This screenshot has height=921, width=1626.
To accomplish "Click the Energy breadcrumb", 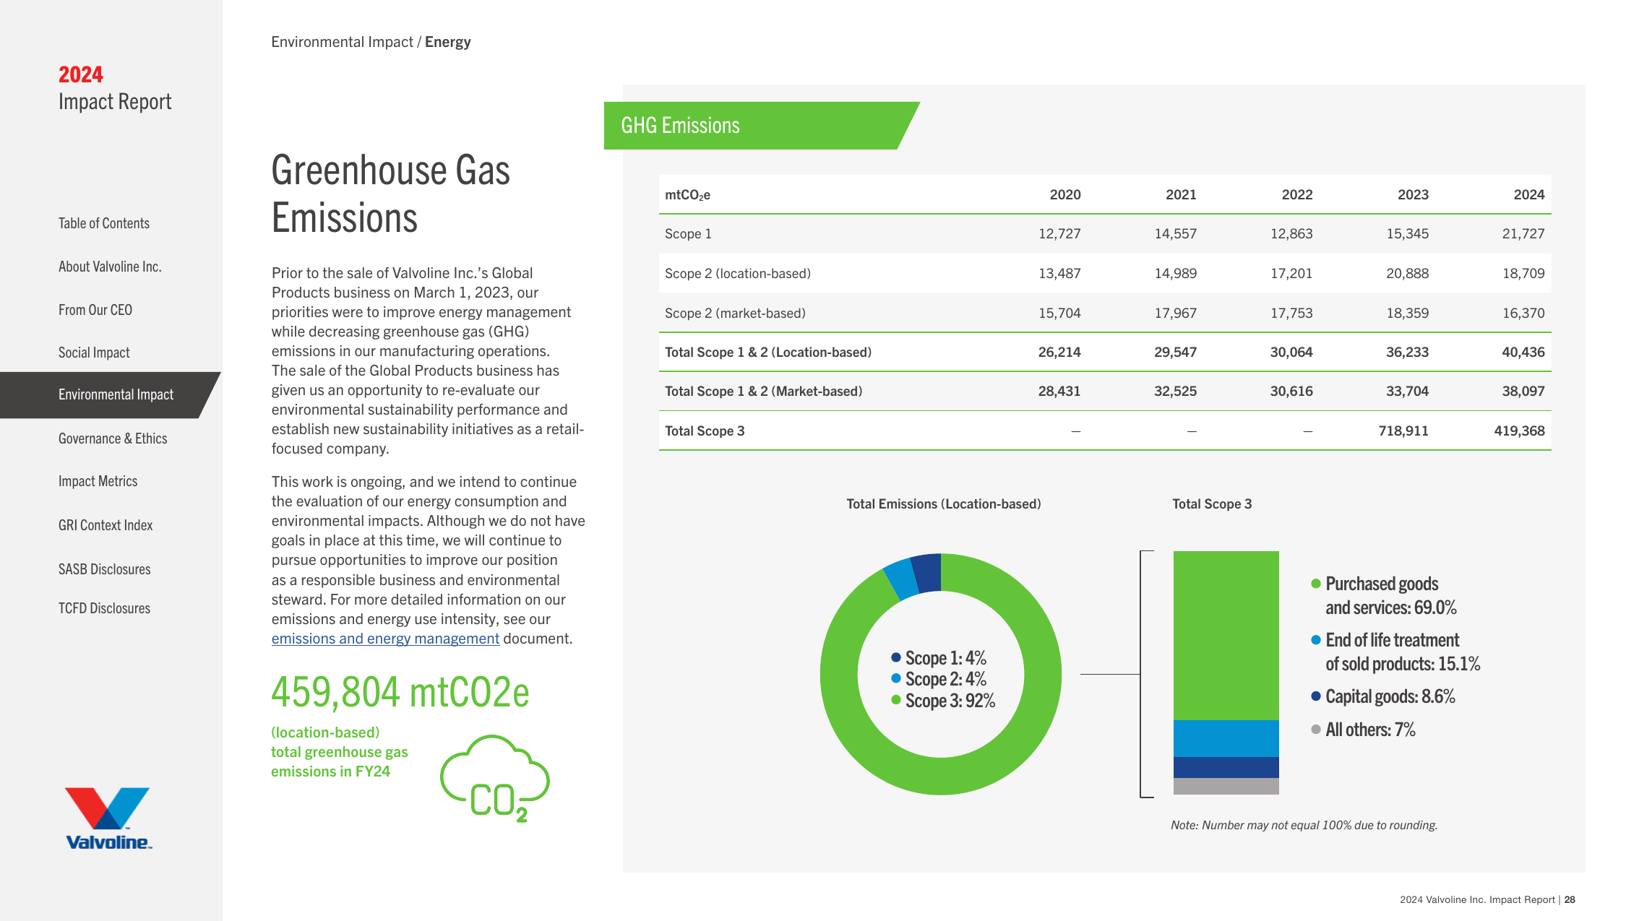I will tap(447, 42).
